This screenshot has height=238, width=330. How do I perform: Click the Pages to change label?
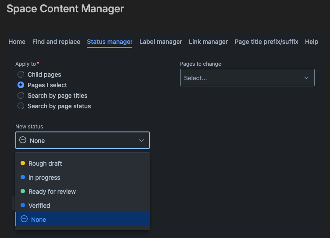tap(201, 64)
